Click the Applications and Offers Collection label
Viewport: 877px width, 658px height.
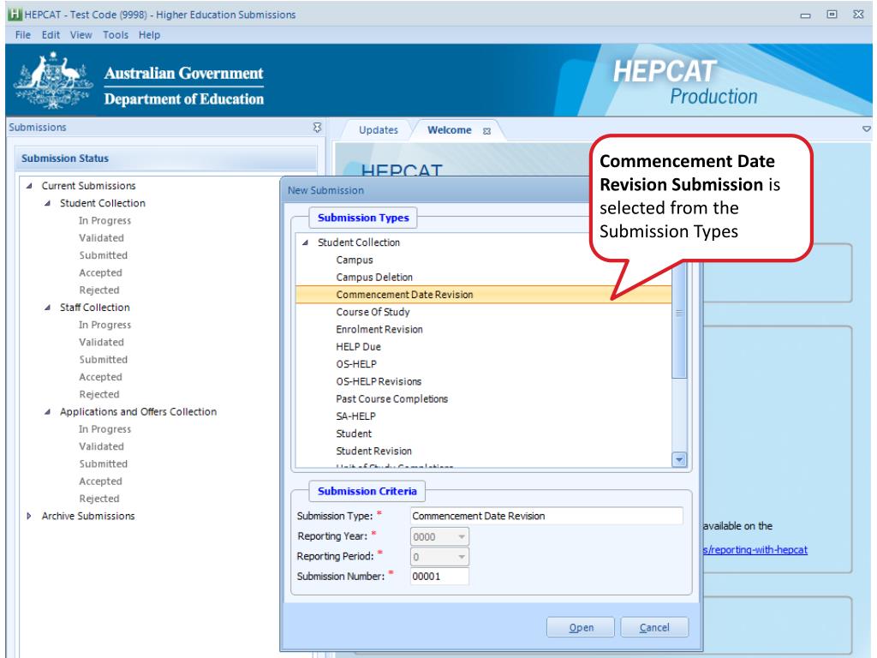(x=138, y=412)
